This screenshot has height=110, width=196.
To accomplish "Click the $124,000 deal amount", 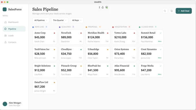I will point(94,37).
